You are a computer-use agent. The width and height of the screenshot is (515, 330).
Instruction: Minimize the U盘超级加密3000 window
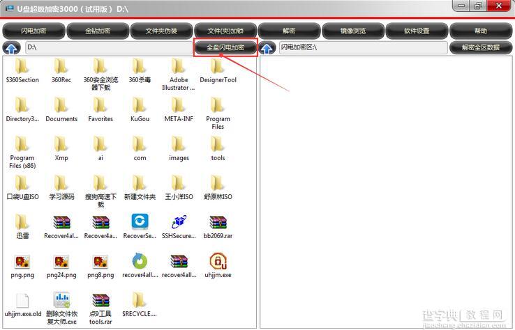tap(461, 6)
